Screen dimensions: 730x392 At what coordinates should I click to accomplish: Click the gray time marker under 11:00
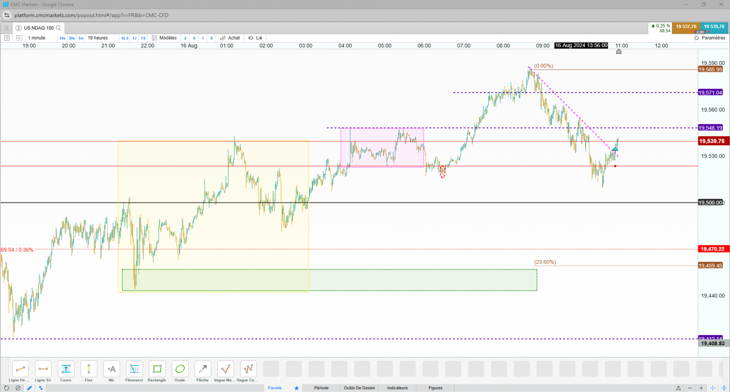tap(619, 51)
